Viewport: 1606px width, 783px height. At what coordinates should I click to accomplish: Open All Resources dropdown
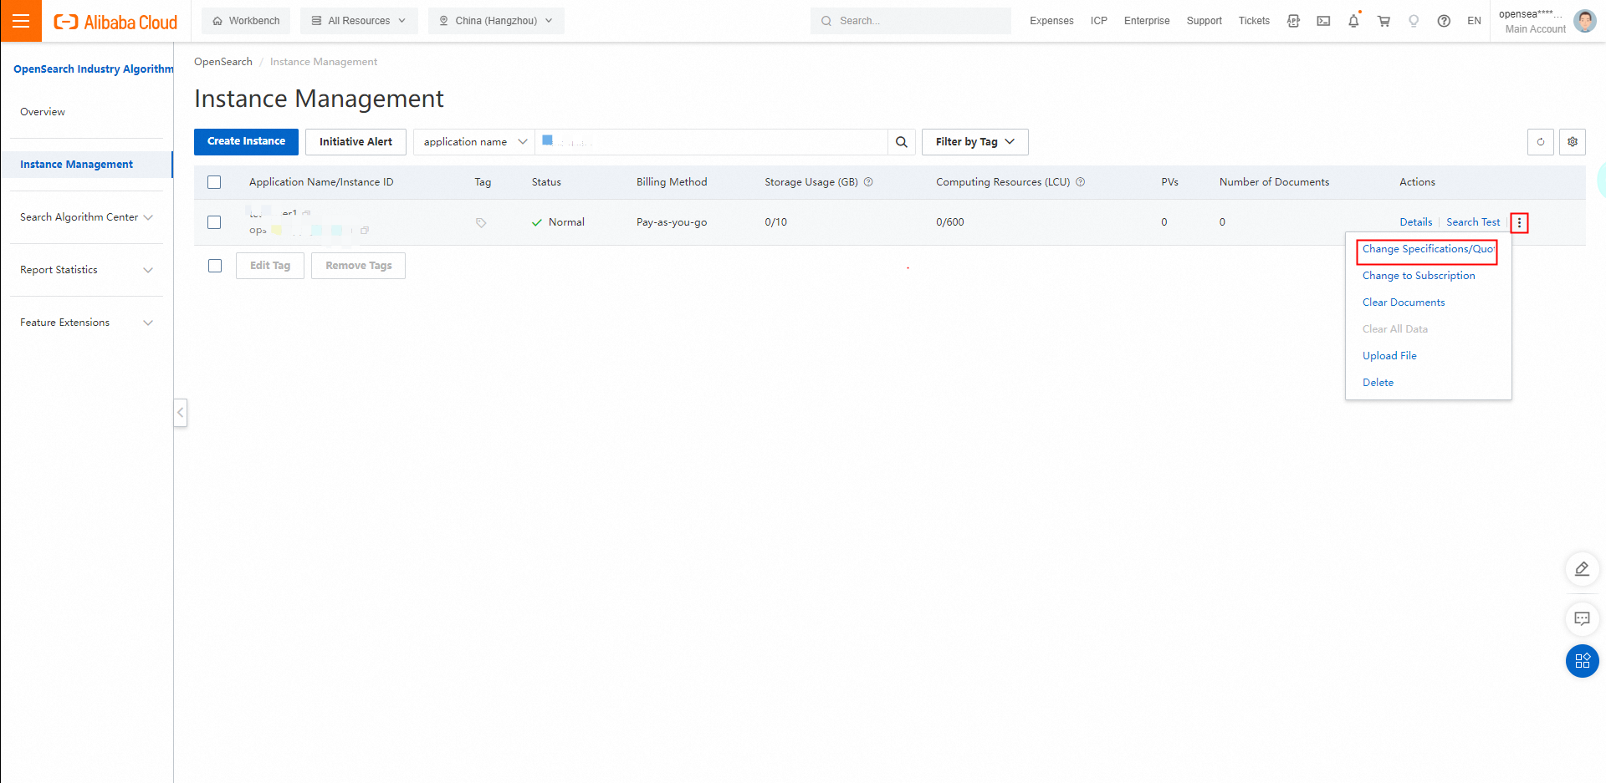(359, 21)
